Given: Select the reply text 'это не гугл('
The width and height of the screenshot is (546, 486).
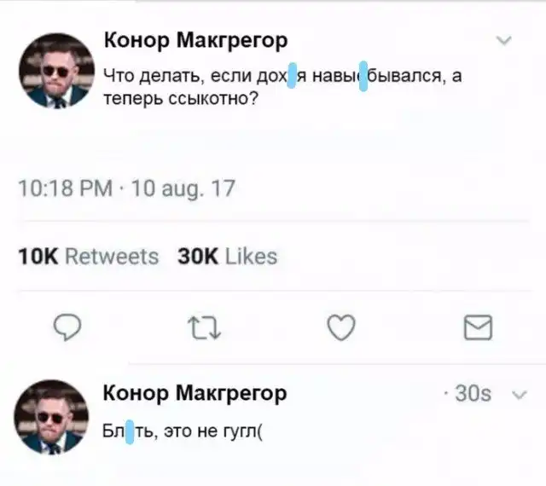Looking at the screenshot, I should (x=212, y=427).
